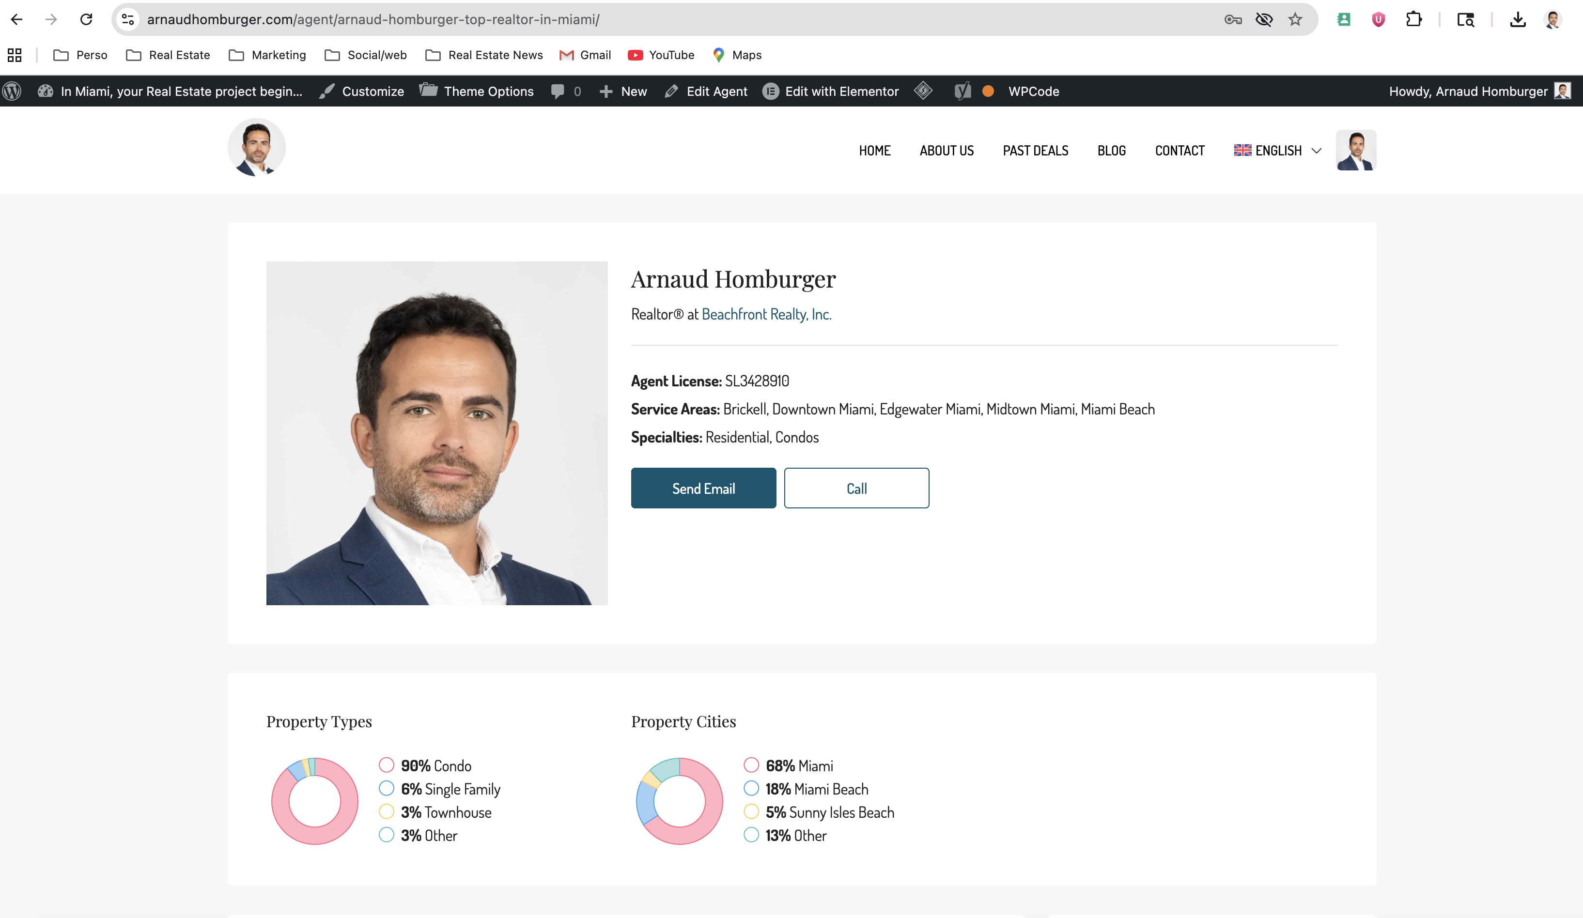Open the Chrome apps grid icon

click(15, 55)
